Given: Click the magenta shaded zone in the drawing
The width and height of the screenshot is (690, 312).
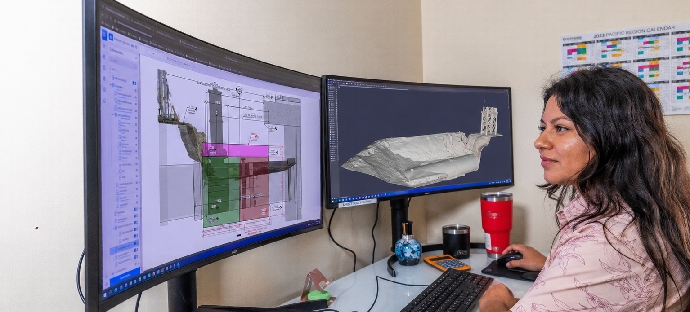Looking at the screenshot, I should pyautogui.click(x=235, y=150).
